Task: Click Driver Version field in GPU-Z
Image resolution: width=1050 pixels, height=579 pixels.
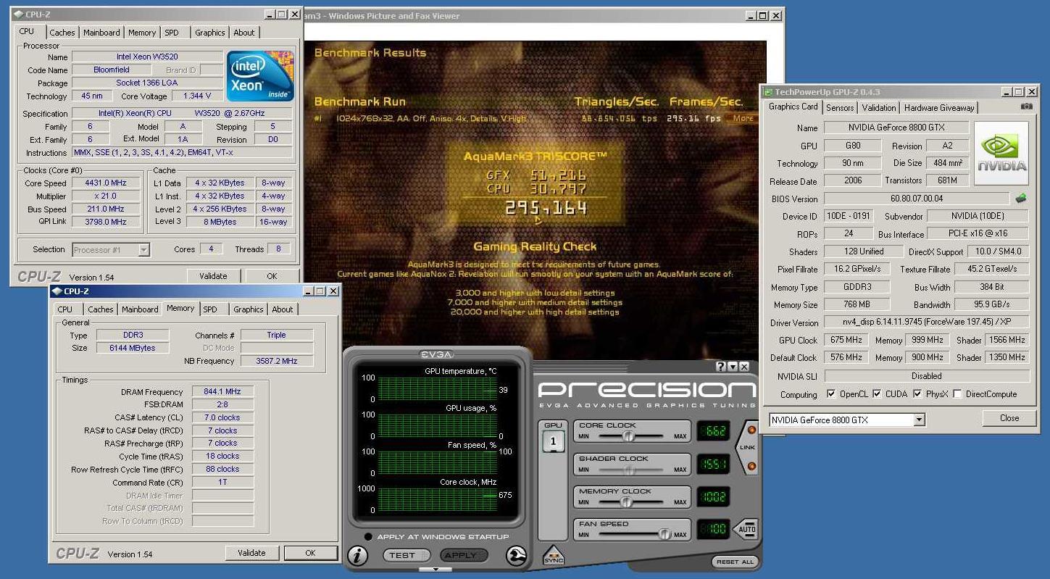Action: point(927,322)
